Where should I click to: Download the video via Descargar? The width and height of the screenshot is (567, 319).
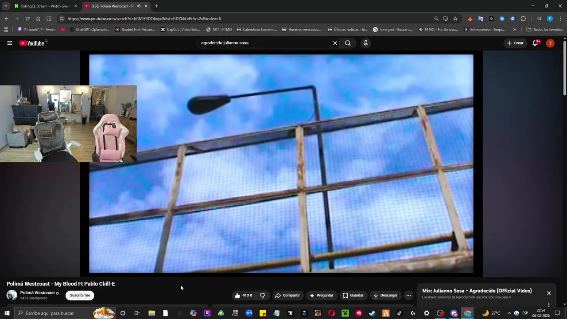385,296
